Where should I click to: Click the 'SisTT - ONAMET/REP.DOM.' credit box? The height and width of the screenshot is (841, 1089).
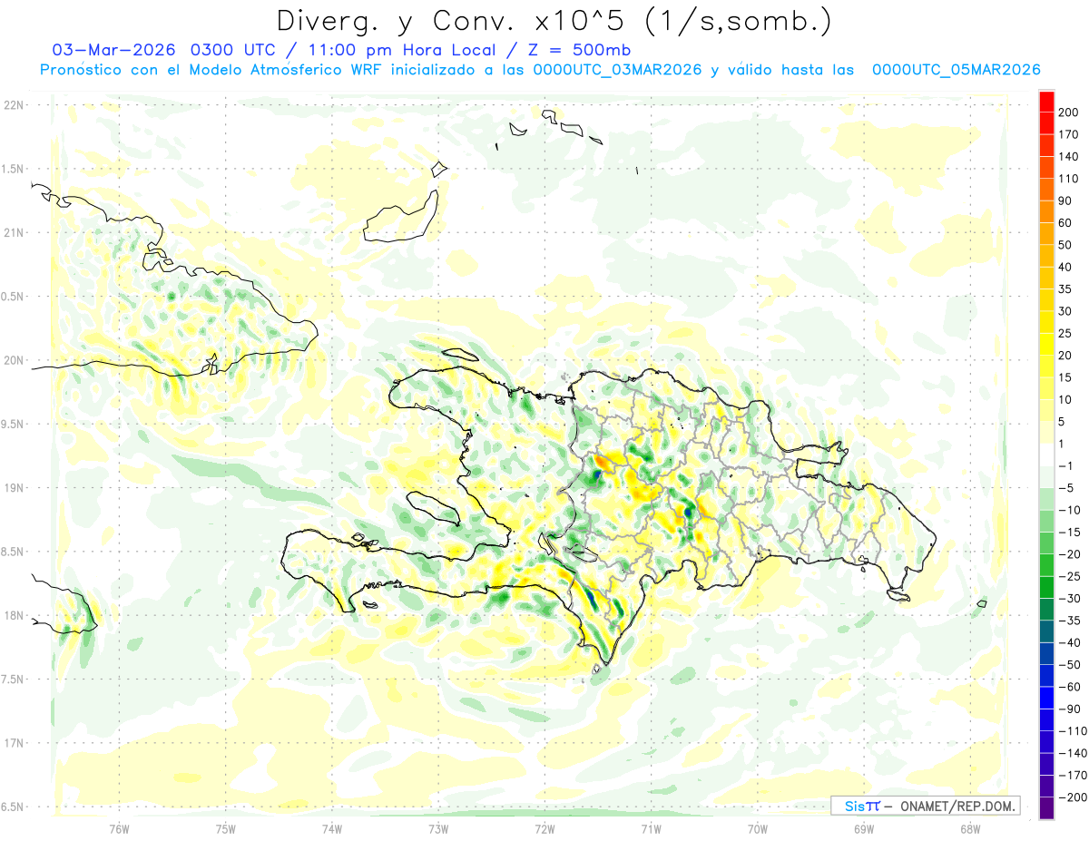(x=925, y=806)
